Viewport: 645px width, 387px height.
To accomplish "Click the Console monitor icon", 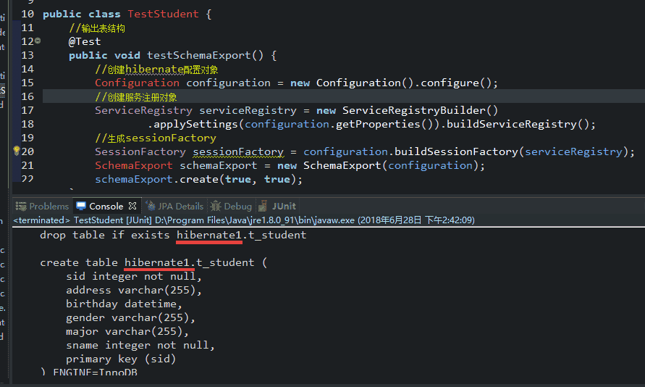I will (x=81, y=206).
